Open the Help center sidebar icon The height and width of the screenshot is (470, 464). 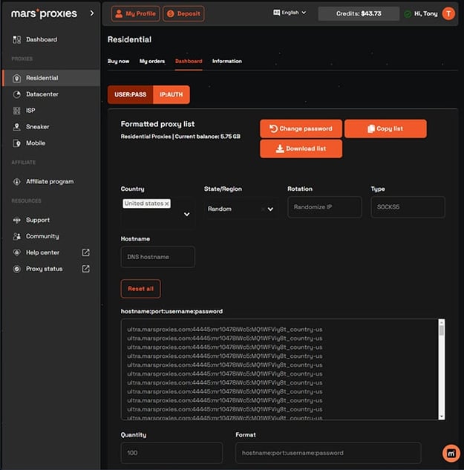pos(17,252)
